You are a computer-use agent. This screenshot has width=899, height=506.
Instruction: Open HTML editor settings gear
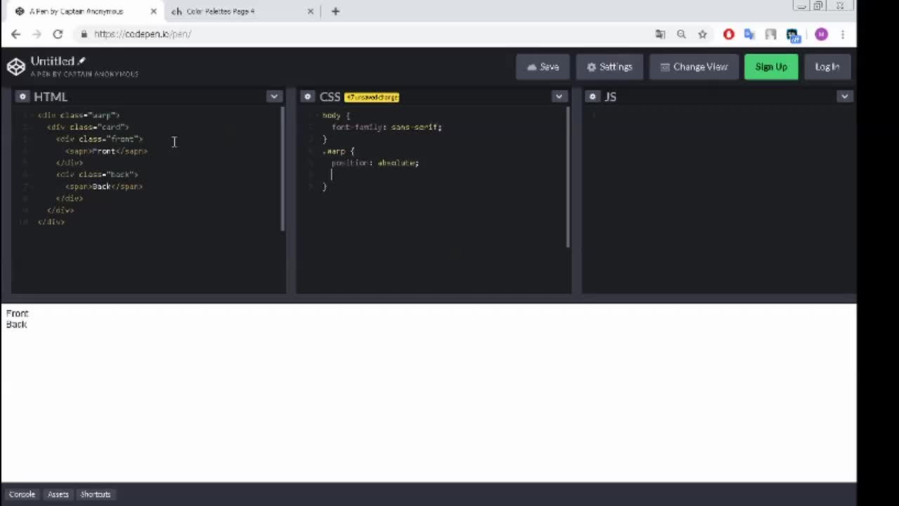tap(22, 97)
